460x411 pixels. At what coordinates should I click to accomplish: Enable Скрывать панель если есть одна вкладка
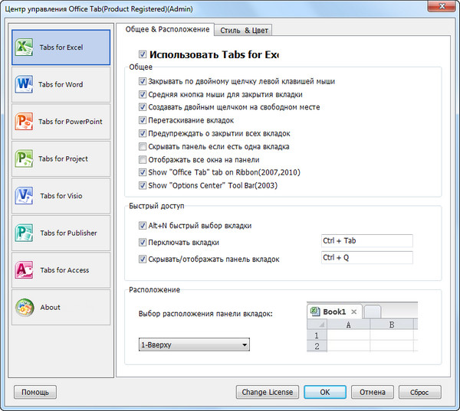point(143,146)
